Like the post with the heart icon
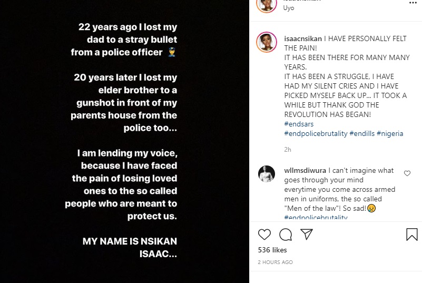The height and width of the screenshot is (283, 422). coord(265,234)
